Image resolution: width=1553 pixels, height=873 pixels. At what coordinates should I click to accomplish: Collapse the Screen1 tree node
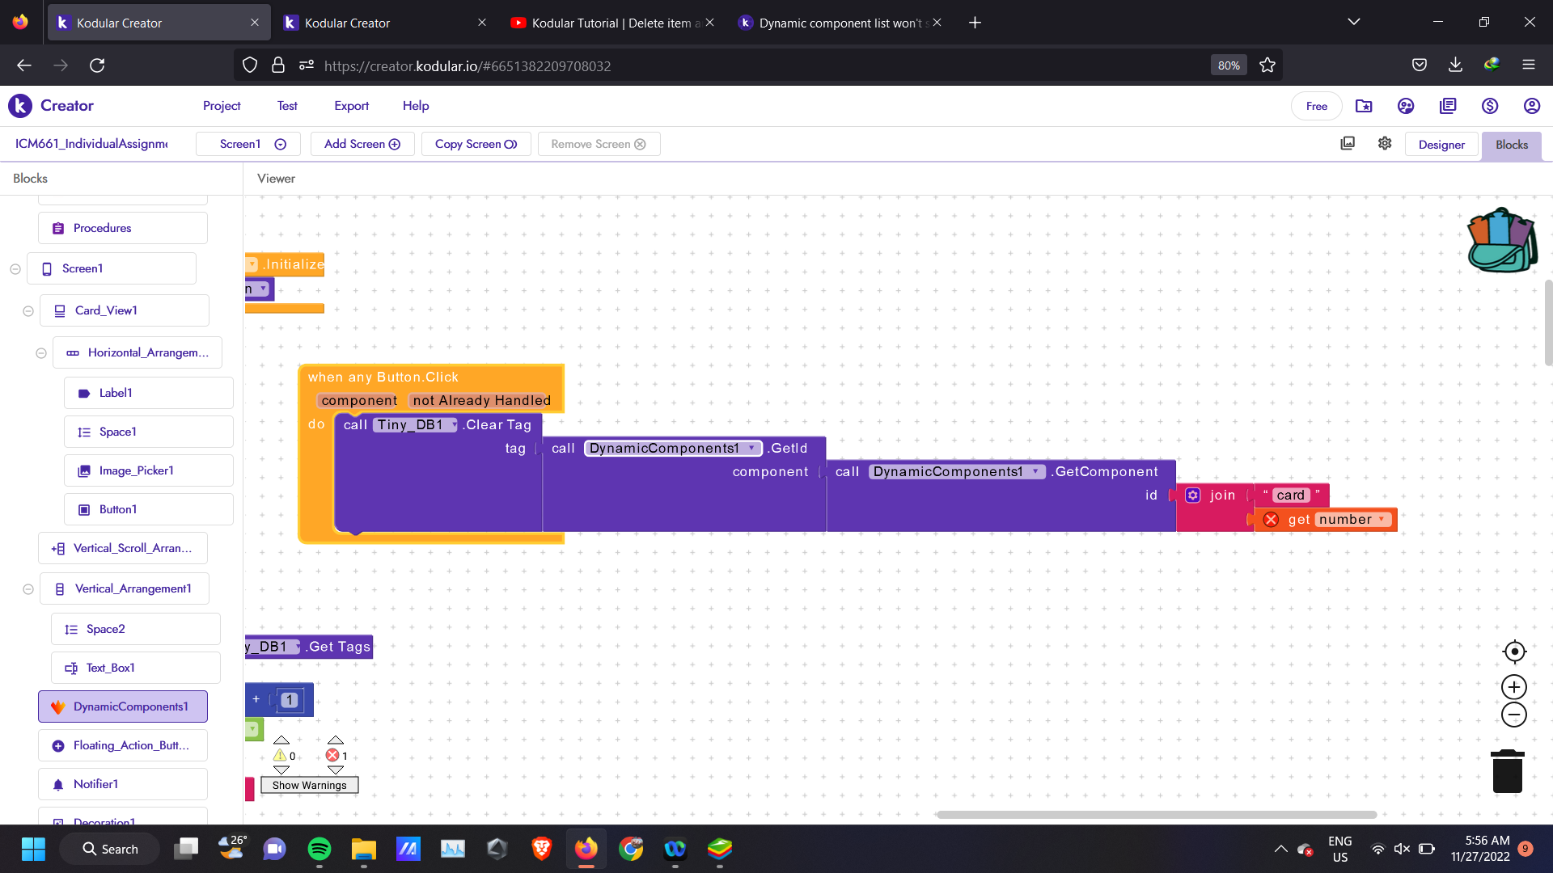(x=15, y=269)
